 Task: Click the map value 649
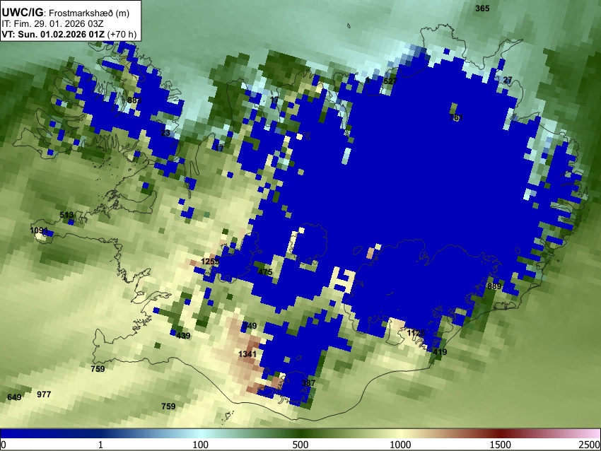[x=14, y=397]
